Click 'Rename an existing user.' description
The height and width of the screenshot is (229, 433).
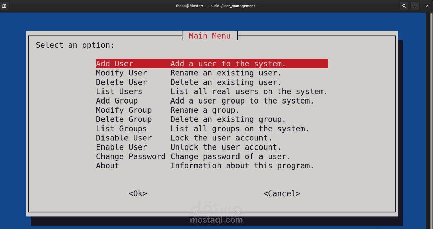[x=226, y=73]
